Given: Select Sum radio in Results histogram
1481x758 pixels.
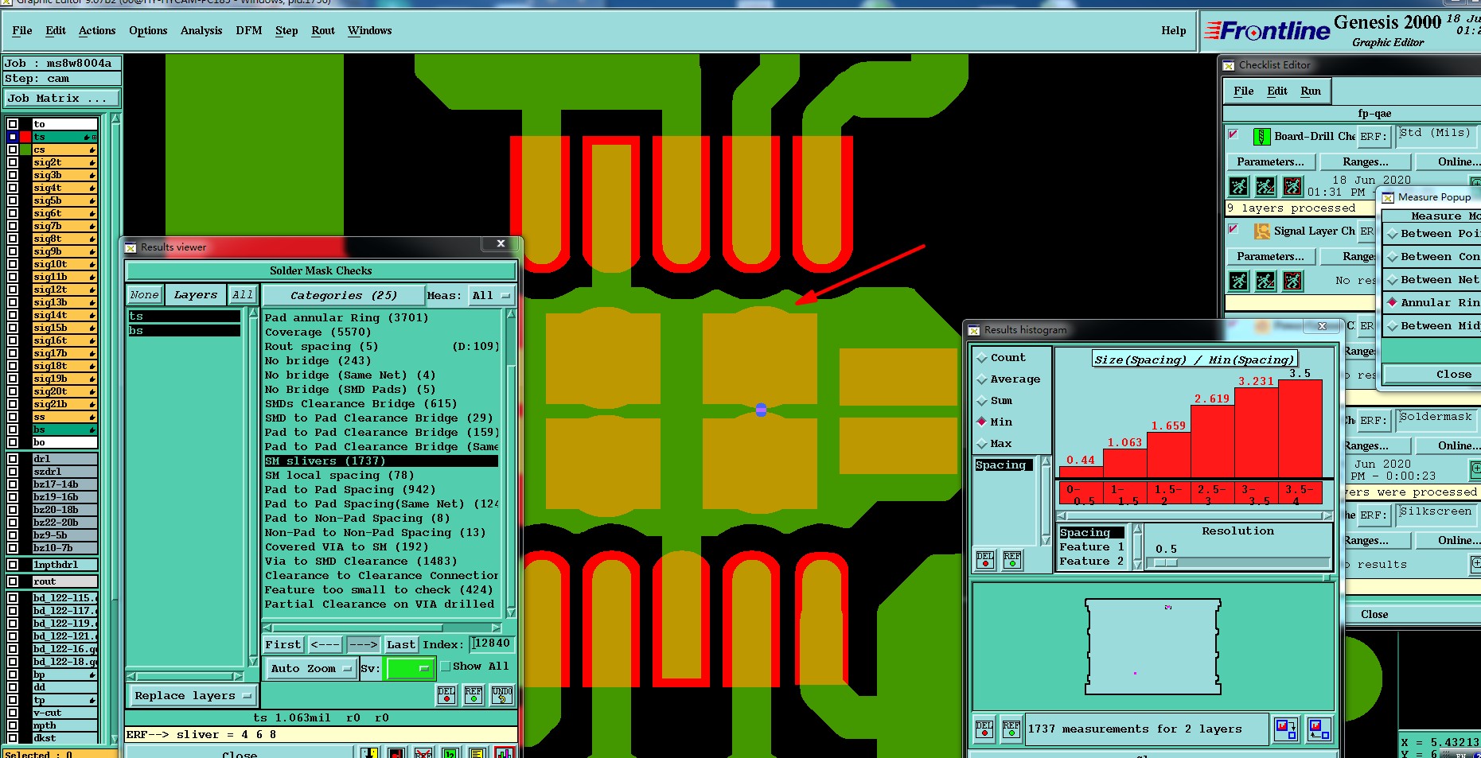Looking at the screenshot, I should coord(983,401).
